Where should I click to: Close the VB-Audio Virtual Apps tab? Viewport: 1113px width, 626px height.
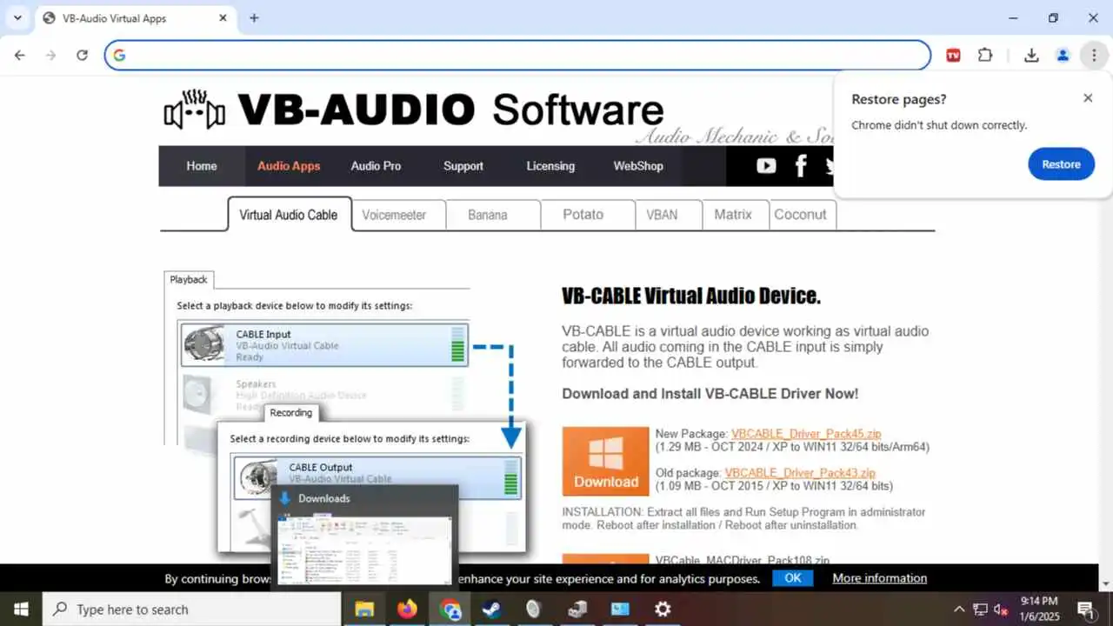coord(223,17)
